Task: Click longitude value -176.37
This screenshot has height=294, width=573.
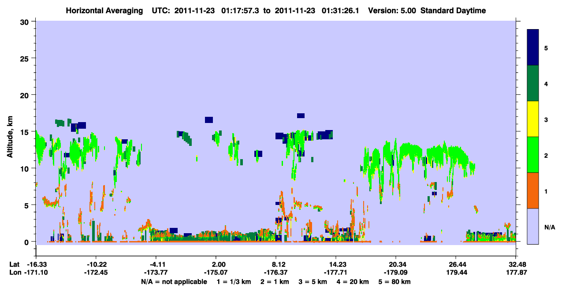Action: [x=275, y=273]
